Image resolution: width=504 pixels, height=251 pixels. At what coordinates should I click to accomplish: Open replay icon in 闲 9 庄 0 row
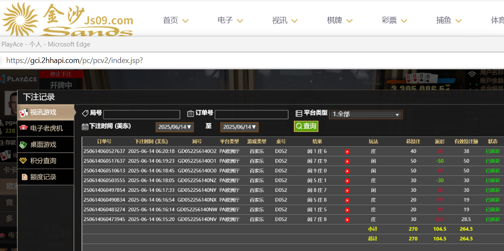pyautogui.click(x=347, y=171)
